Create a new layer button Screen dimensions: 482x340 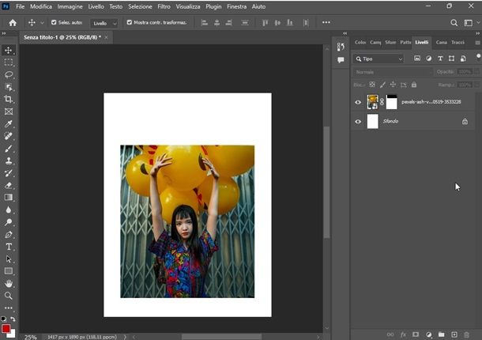(454, 334)
